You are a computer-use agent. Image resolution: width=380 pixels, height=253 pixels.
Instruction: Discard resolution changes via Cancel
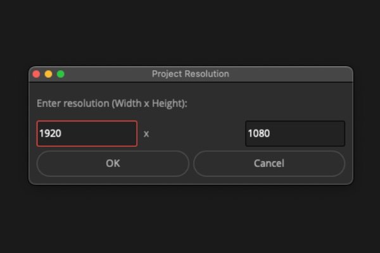click(x=269, y=163)
